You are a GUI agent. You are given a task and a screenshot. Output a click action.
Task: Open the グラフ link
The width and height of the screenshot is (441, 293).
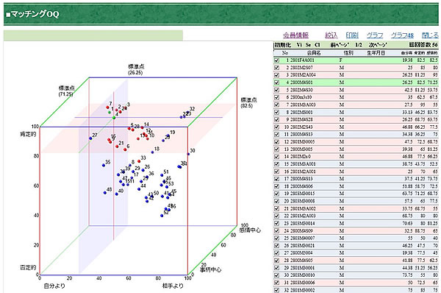(x=375, y=35)
